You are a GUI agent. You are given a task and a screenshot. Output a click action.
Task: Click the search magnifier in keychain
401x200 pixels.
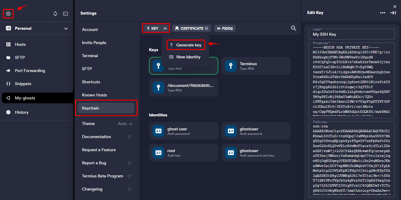tap(293, 28)
